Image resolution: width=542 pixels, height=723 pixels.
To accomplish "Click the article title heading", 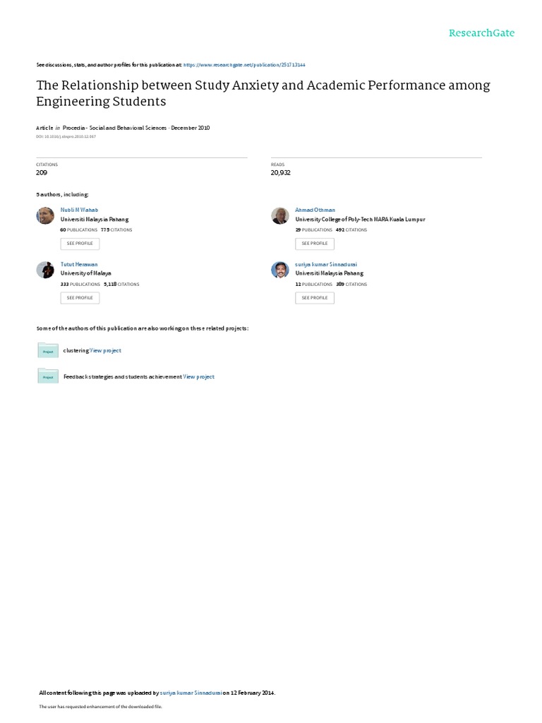I will [x=263, y=92].
